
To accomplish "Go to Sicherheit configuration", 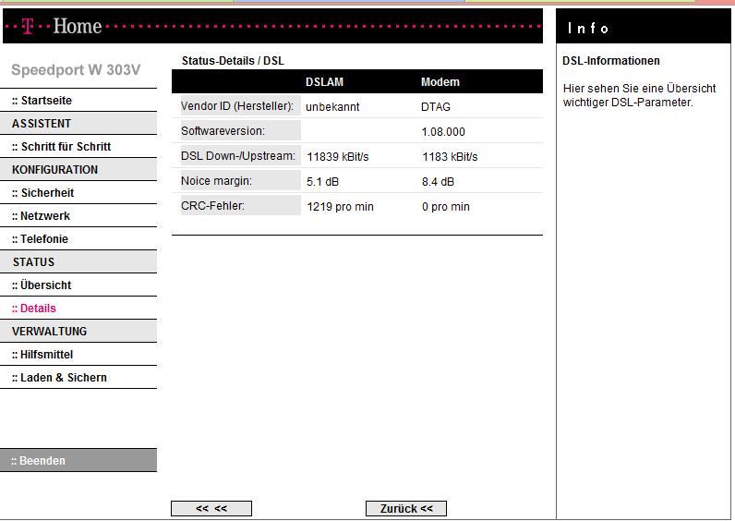I will point(42,193).
